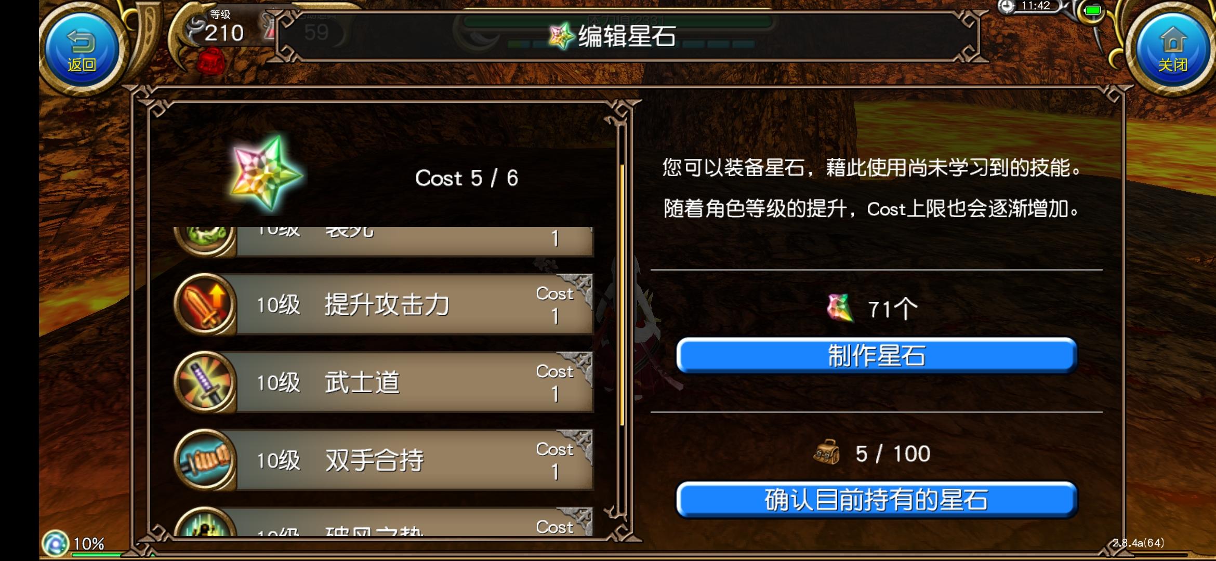
Task: Select the 10级 武士道 list row
Action: (384, 382)
